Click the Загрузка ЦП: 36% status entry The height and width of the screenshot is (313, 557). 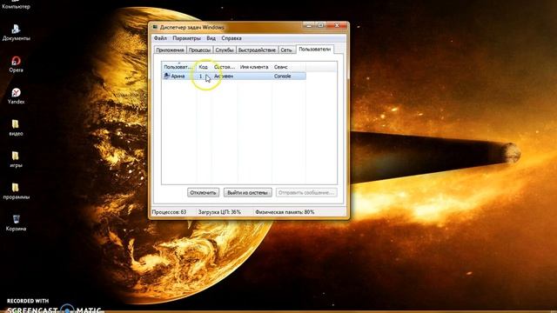point(219,212)
